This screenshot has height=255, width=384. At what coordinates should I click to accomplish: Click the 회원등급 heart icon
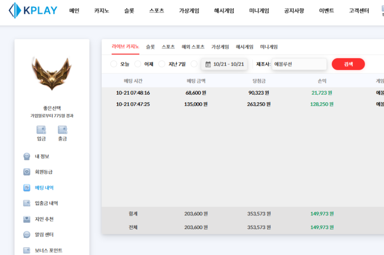click(27, 172)
